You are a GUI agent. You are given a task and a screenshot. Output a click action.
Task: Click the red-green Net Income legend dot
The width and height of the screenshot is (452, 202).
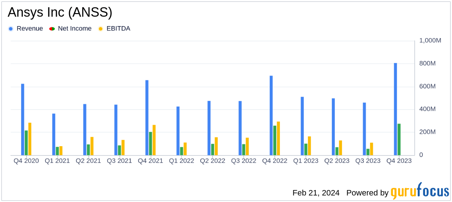click(52, 29)
